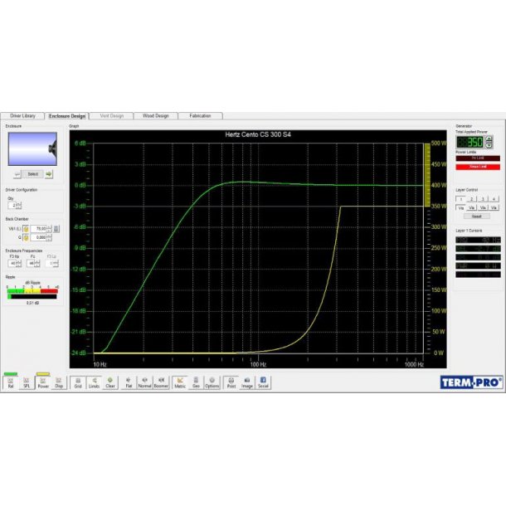Click the 350 power display readout
Image resolution: width=506 pixels, height=506 pixels.
tap(470, 142)
